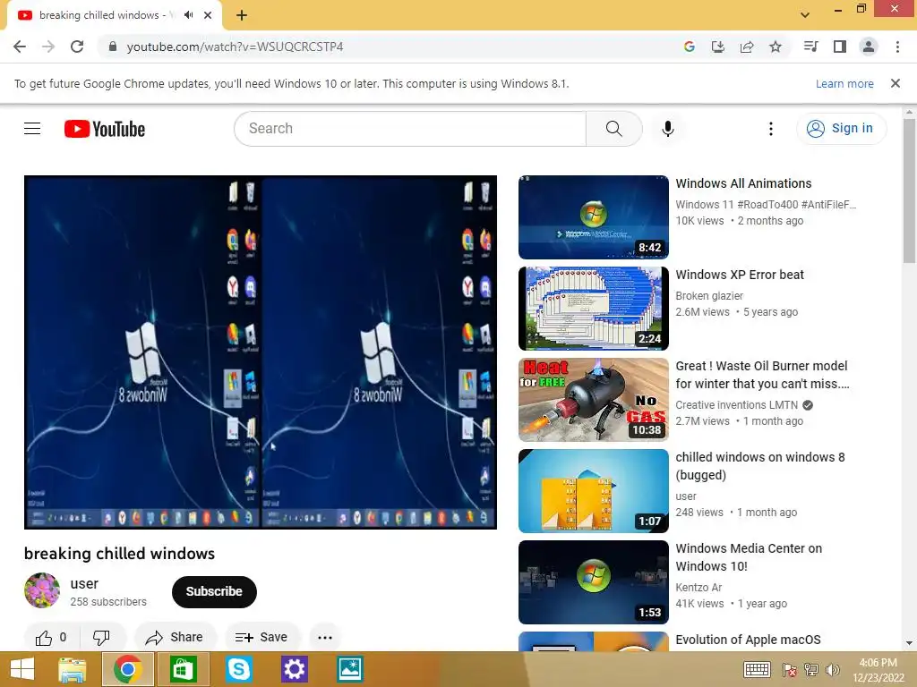917x687 pixels.
Task: Open Chrome media controls icon
Action: pyautogui.click(x=810, y=47)
